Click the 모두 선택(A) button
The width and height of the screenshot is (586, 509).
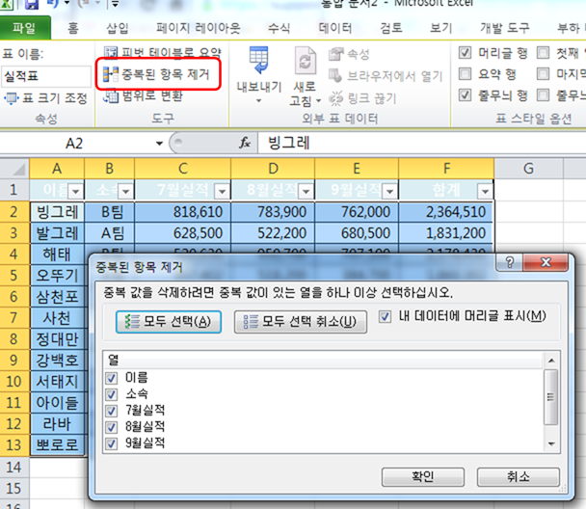click(x=169, y=322)
